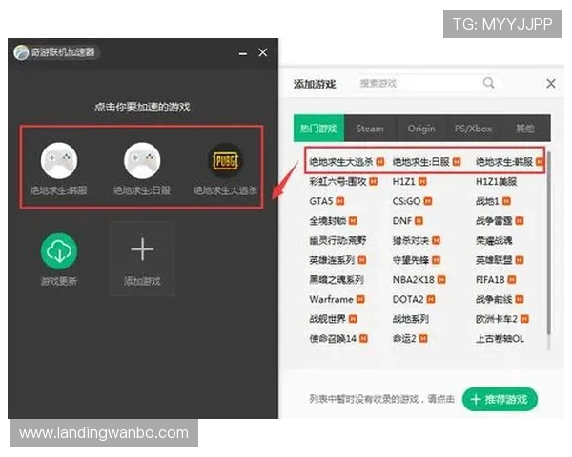The height and width of the screenshot is (457, 572).
Task: Select 幽灵行动:荒野 in game list
Action: coord(337,240)
